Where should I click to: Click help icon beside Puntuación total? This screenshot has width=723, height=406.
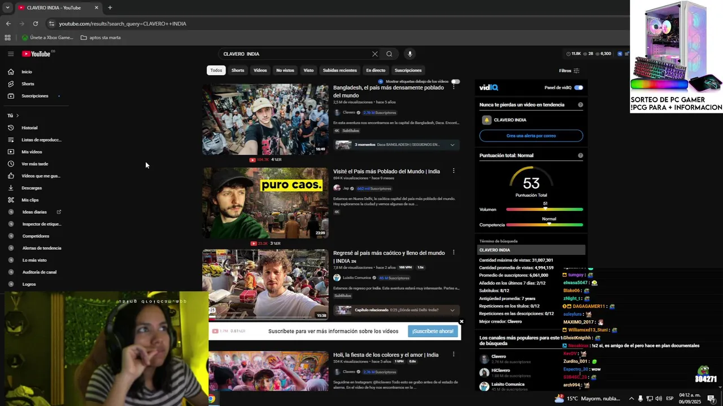point(580,156)
